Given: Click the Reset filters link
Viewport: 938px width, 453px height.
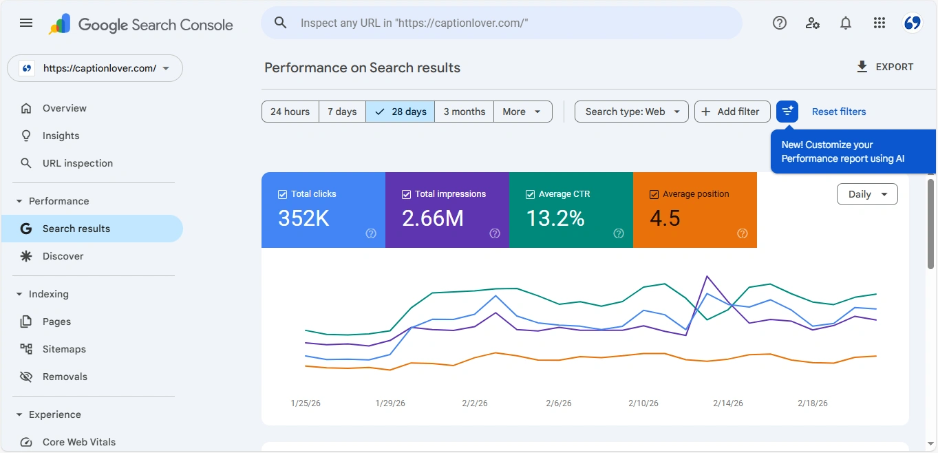Looking at the screenshot, I should tap(838, 111).
